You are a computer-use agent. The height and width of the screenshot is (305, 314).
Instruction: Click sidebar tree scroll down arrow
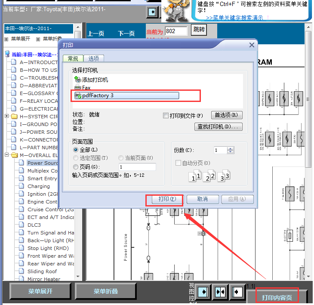pyautogui.click(x=78, y=277)
